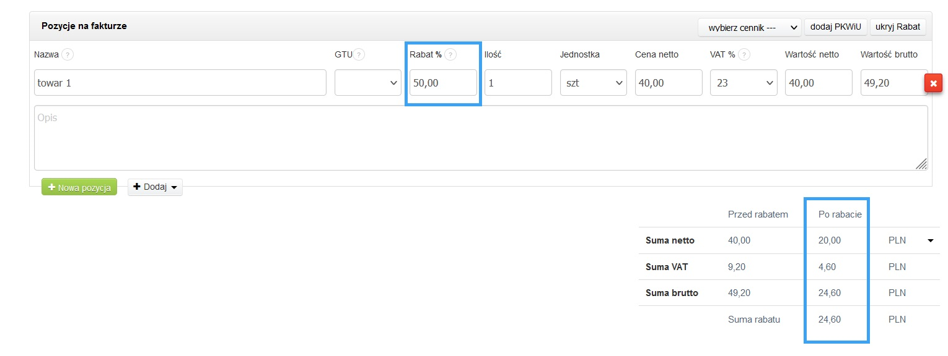Click the Cena netto column label

pos(657,54)
